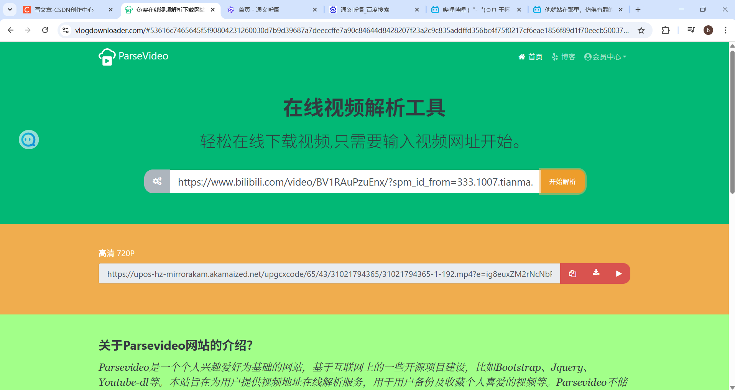
Task: Open the media control icon in toolbar
Action: [691, 30]
